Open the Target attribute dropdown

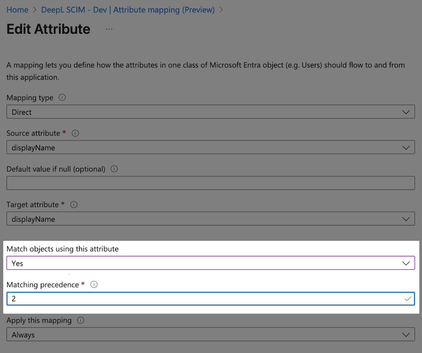point(406,218)
